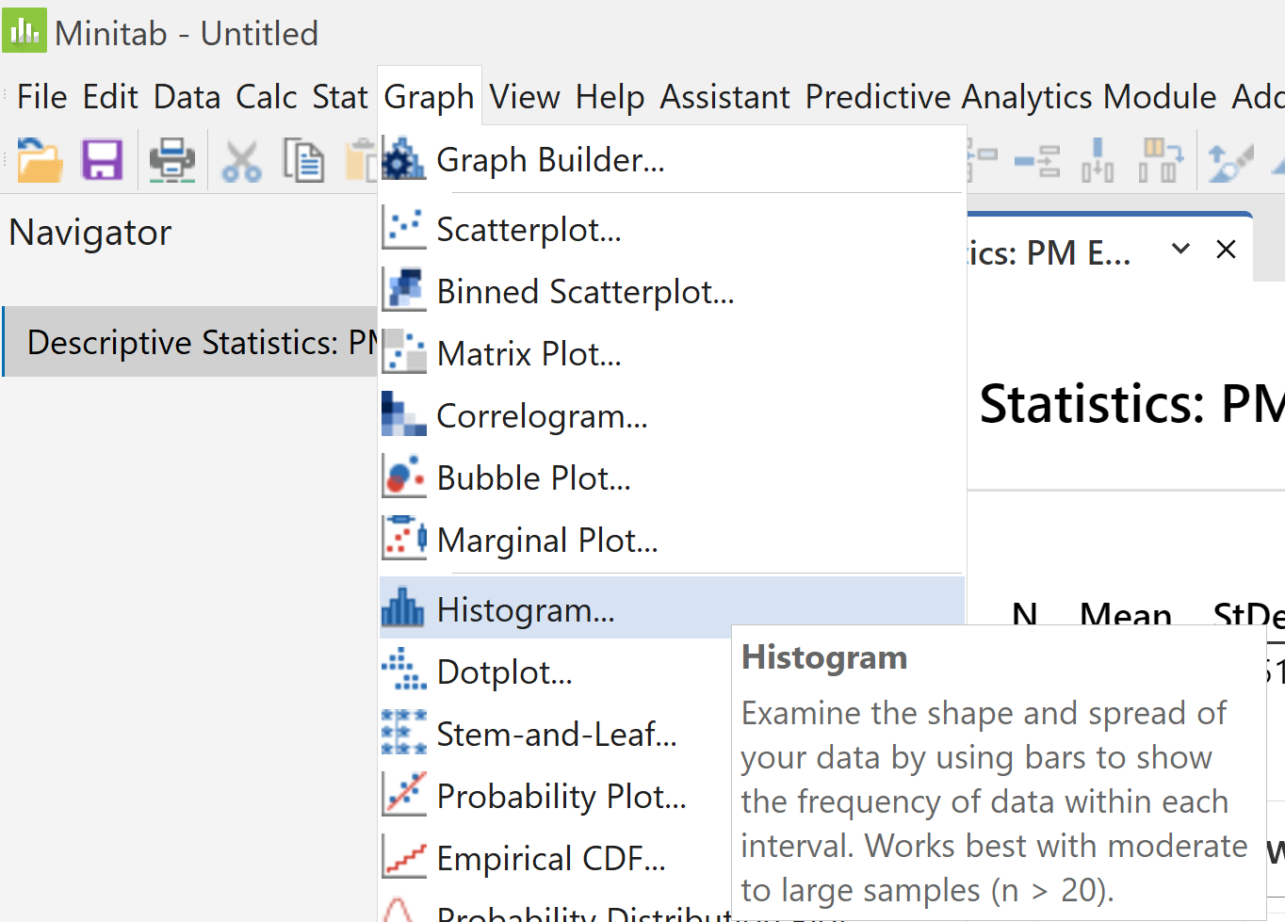Click the Marginal Plot icon
Viewport: 1285px width, 922px height.
404,539
